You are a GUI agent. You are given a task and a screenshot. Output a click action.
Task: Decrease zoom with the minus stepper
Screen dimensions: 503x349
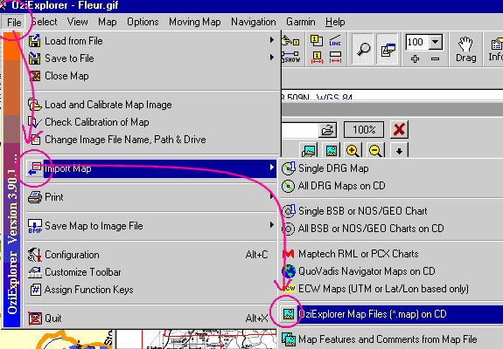coord(435,58)
